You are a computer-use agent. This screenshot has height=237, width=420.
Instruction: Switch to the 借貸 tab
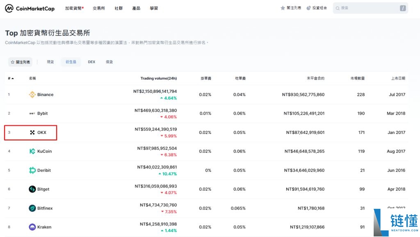tap(109, 62)
